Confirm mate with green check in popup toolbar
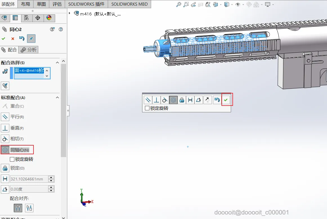Image resolution: width=327 pixels, height=219 pixels. [226, 100]
